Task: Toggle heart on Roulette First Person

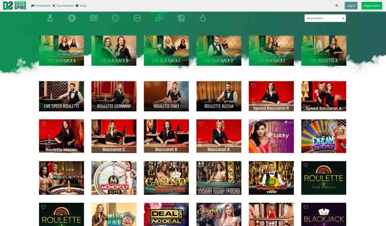Action: pos(306,165)
